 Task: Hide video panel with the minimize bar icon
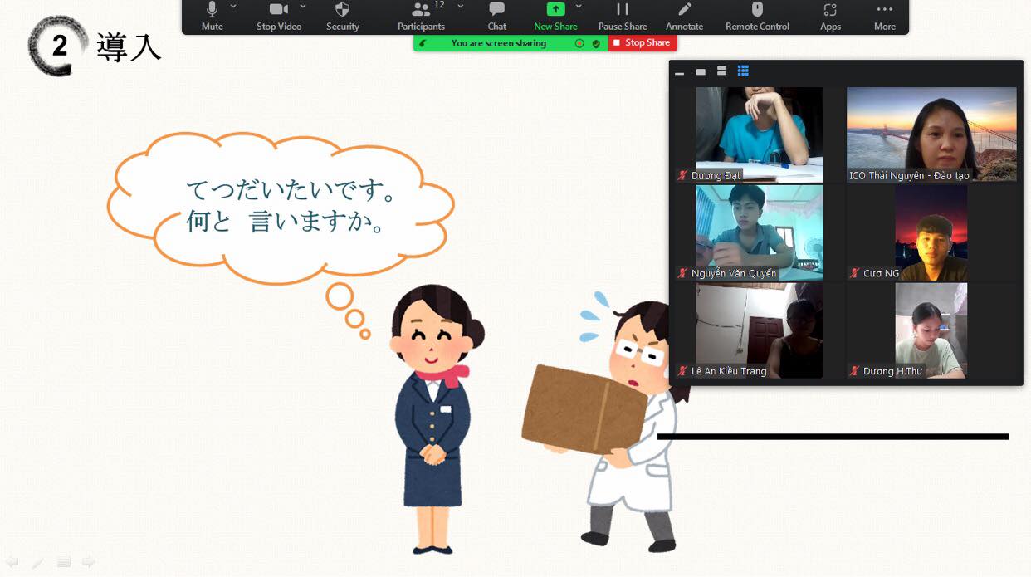679,72
